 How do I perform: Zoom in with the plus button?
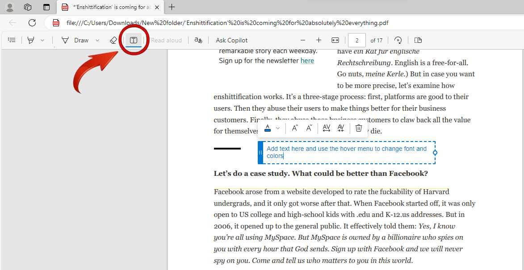(x=319, y=40)
